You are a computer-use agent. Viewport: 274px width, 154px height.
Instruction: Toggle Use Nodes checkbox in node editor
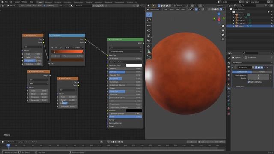(x=45, y=6)
